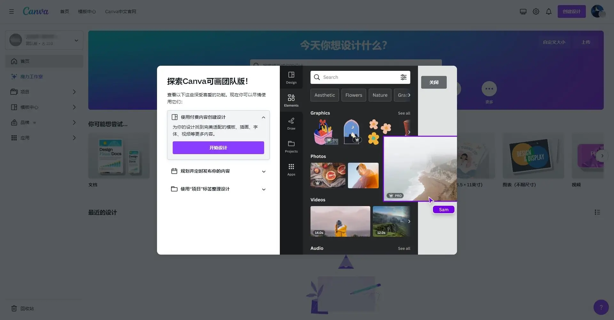The width and height of the screenshot is (614, 320).
Task: Open Canva中文官网 in top navigation
Action: tap(121, 11)
